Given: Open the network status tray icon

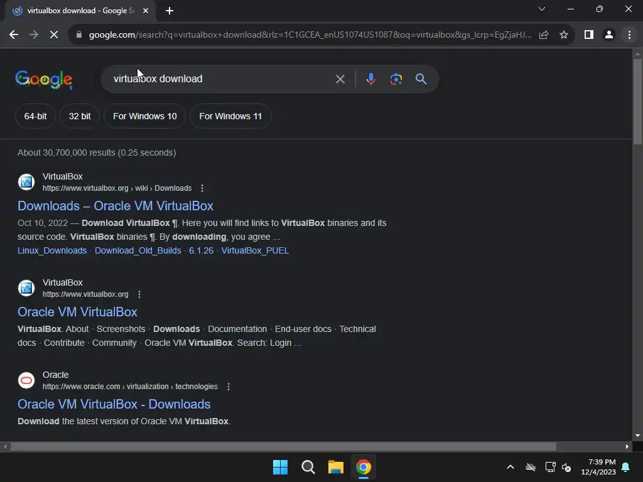Looking at the screenshot, I should click(550, 467).
